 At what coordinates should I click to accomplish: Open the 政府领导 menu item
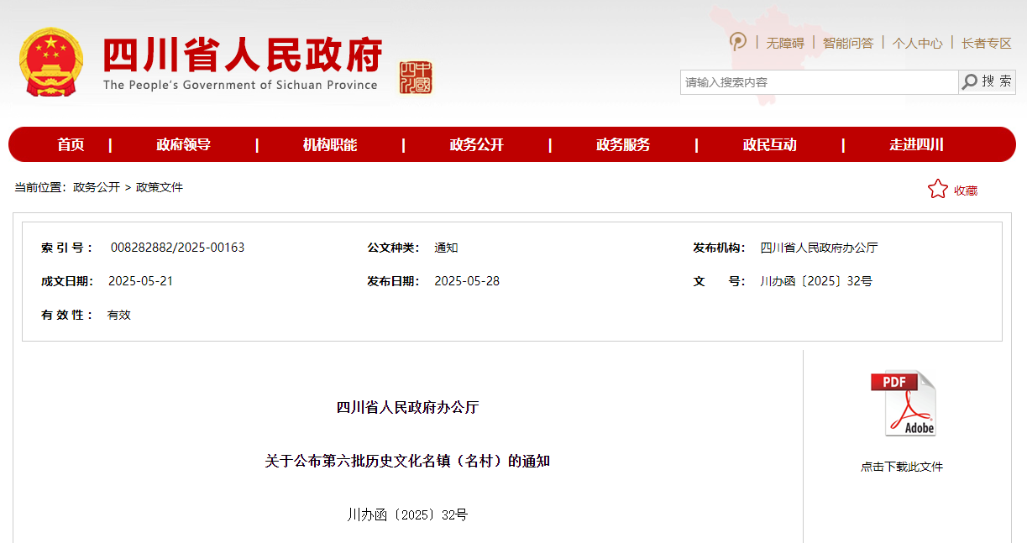(183, 144)
